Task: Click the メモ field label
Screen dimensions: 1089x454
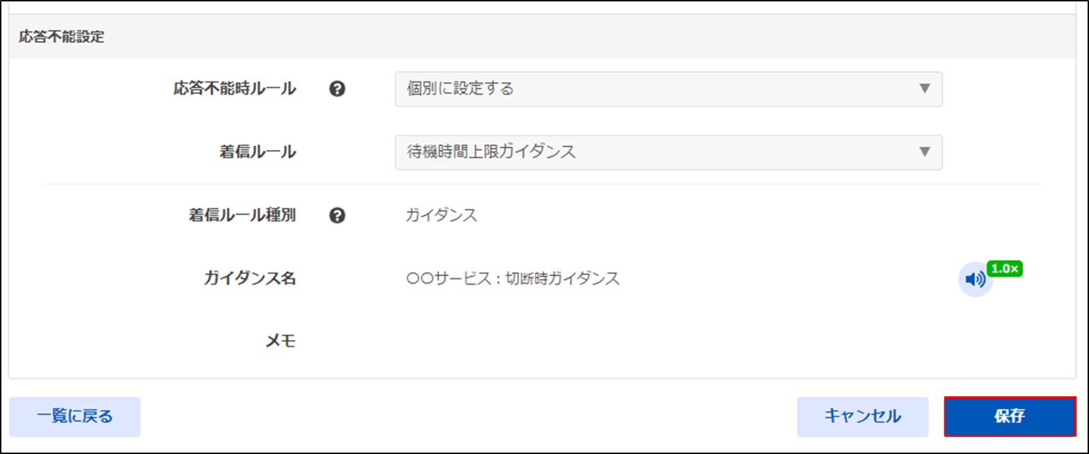Action: click(280, 341)
